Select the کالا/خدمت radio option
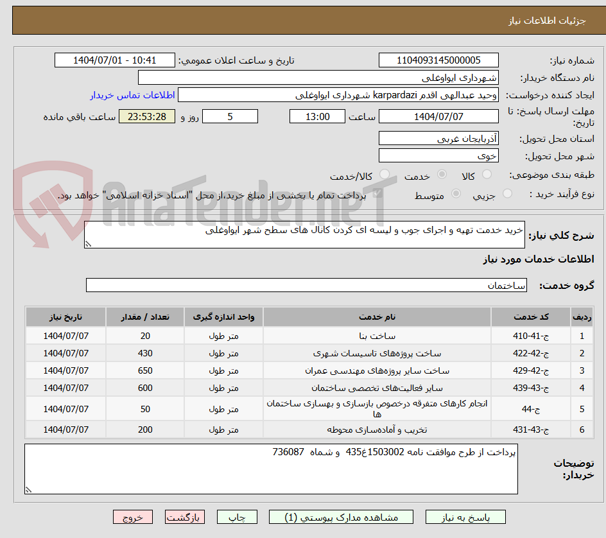606x538 pixels. coord(385,175)
